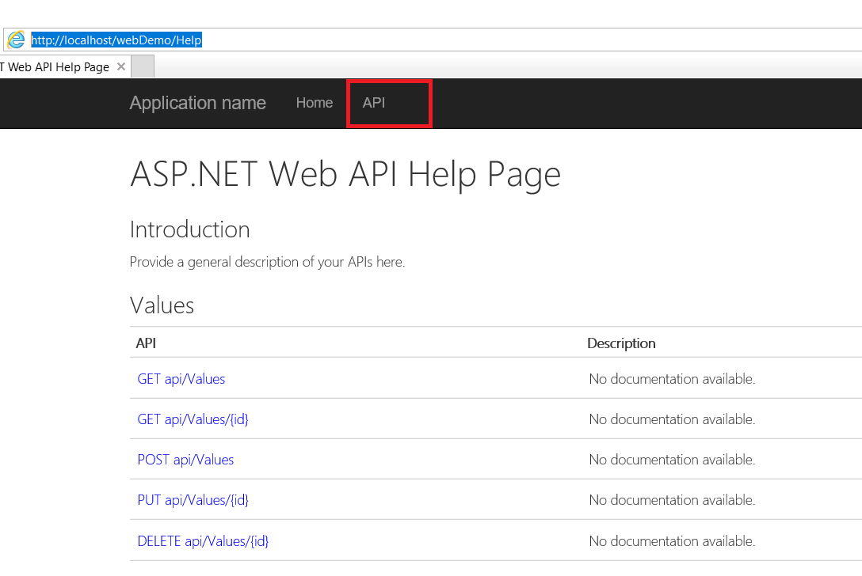Click the ASP.NET Web API Help Page heading
Viewport: 862px width, 576px height.
click(345, 175)
